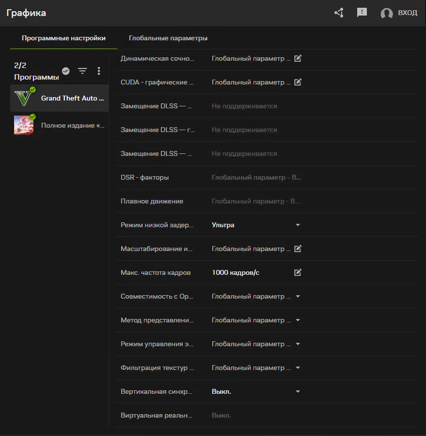This screenshot has width=426, height=436.
Task: Open the programs filter icon
Action: pos(82,71)
